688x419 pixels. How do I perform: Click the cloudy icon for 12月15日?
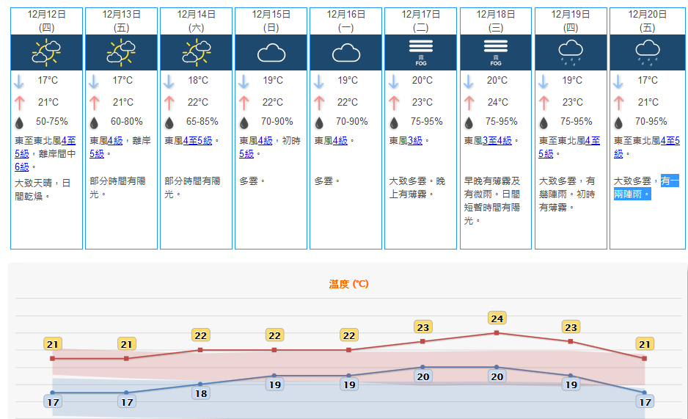271,53
